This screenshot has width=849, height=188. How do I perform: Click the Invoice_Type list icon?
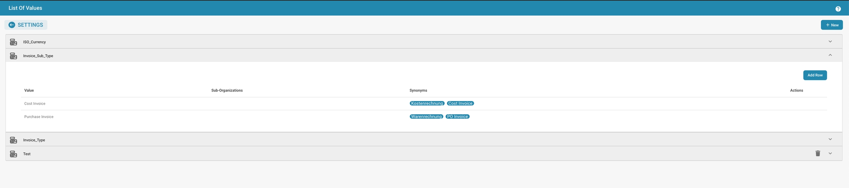[x=14, y=140]
